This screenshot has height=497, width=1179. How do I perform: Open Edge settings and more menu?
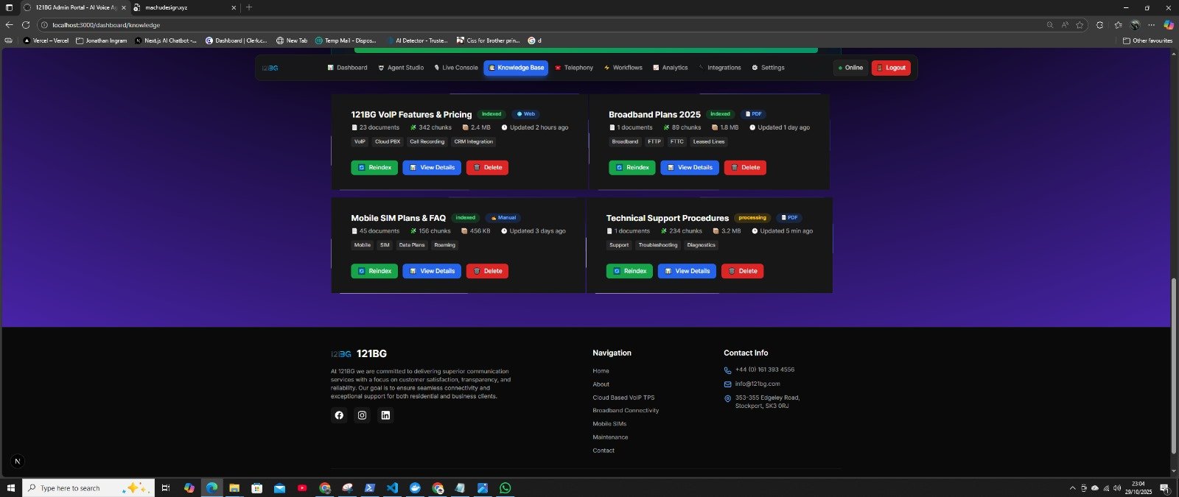(x=1151, y=25)
